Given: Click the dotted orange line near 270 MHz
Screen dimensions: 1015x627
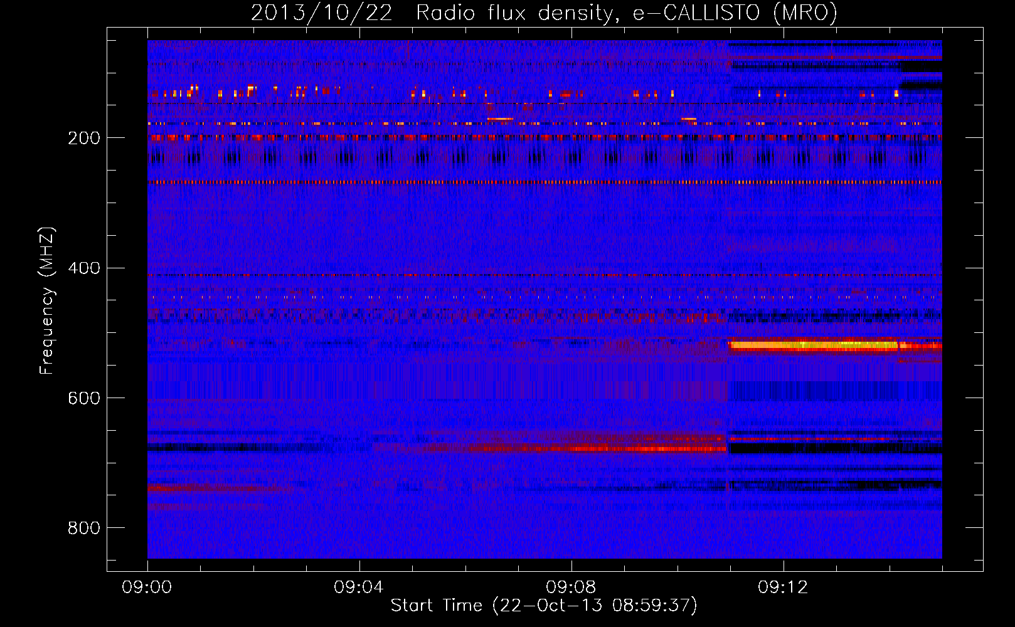Looking at the screenshot, I should [x=545, y=182].
